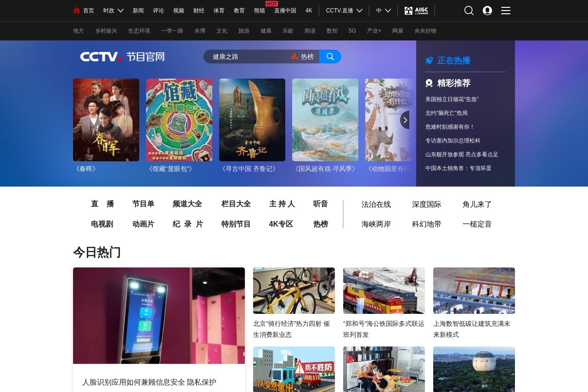Open the 4K menu item

click(x=309, y=11)
